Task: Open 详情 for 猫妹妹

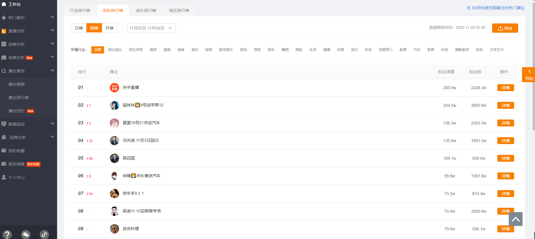Action: coord(505,105)
